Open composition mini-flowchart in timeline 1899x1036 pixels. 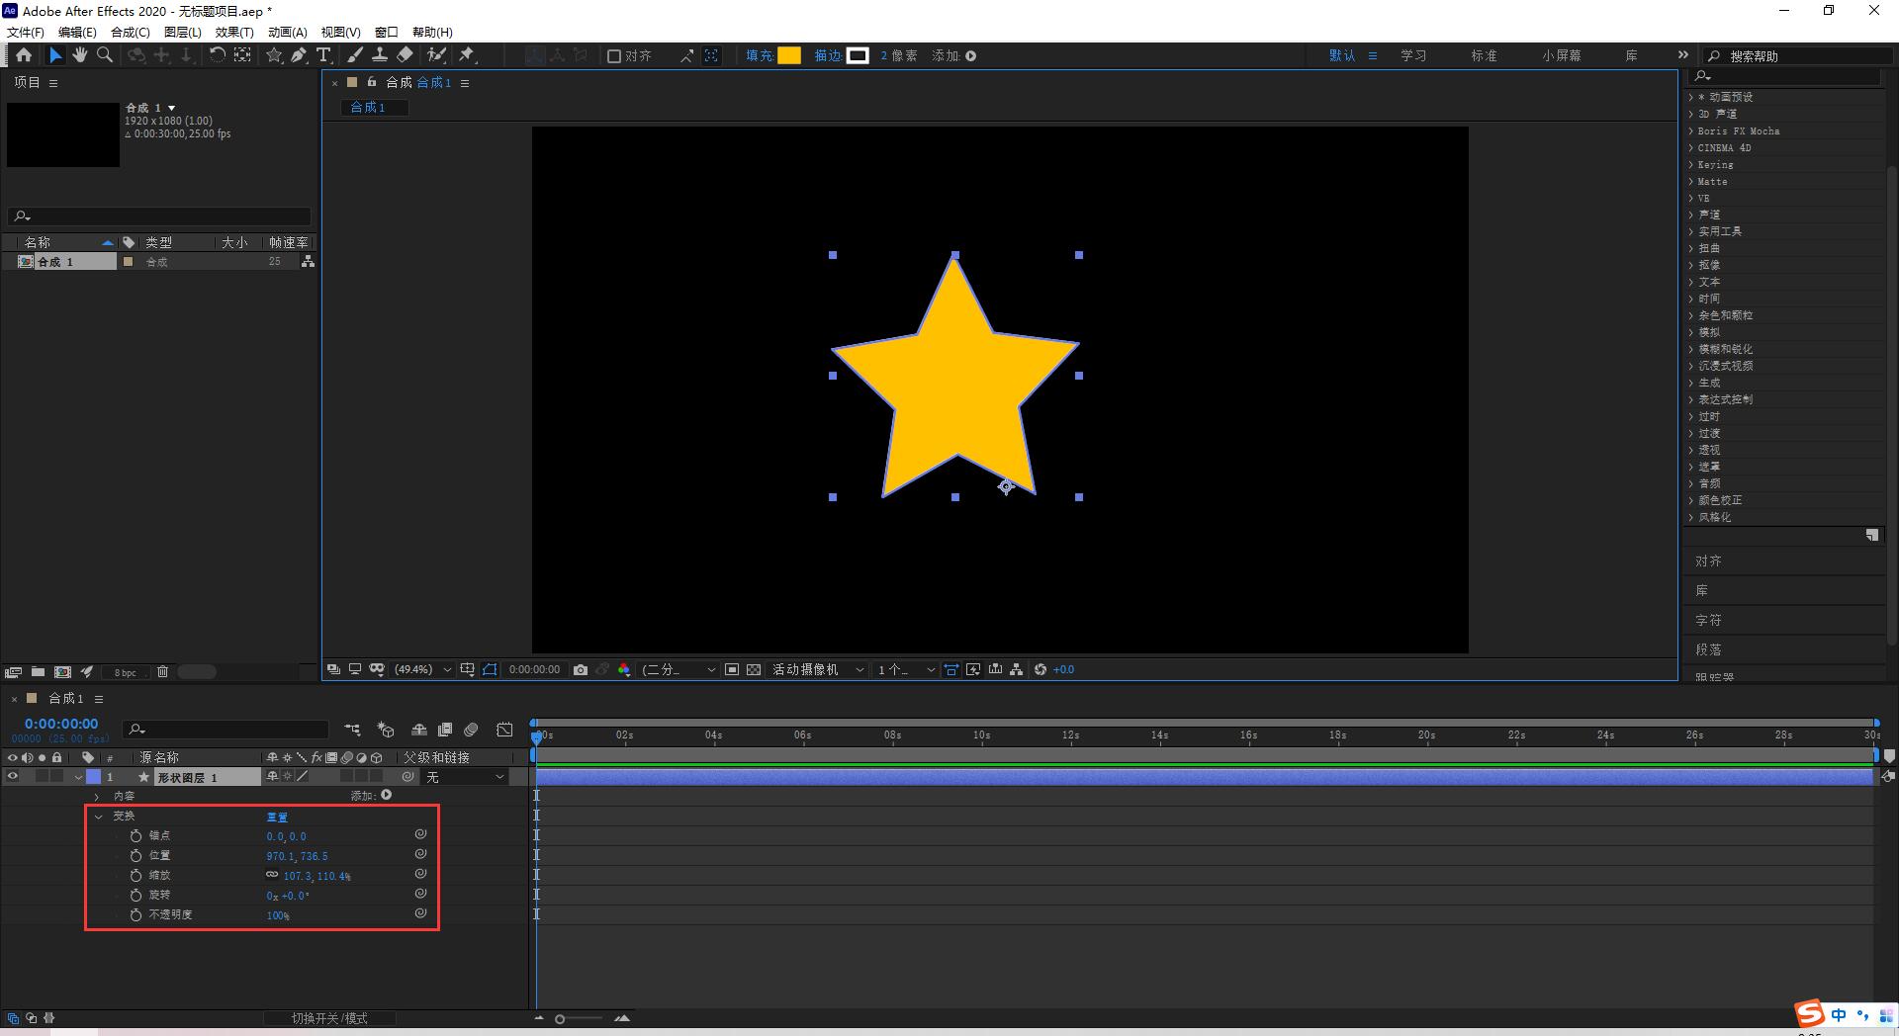[352, 730]
